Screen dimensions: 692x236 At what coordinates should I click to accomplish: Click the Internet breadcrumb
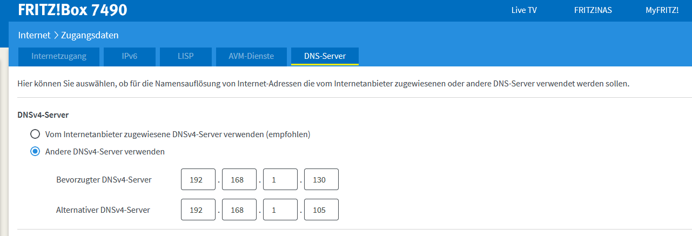(34, 35)
